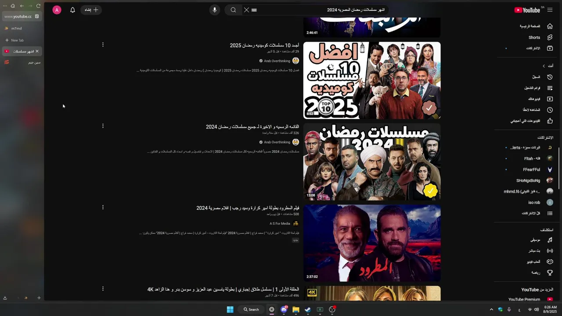The height and width of the screenshot is (316, 562).
Task: Open title القائمه الرسميه لجميع مسلسلات رمضان 2024
Action: coord(252,127)
